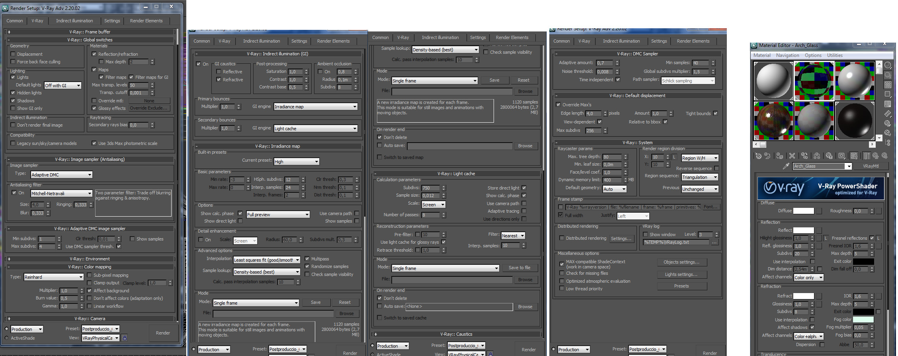Image resolution: width=898 pixels, height=356 pixels.
Task: Click the Lights settings... button
Action: coord(681,274)
